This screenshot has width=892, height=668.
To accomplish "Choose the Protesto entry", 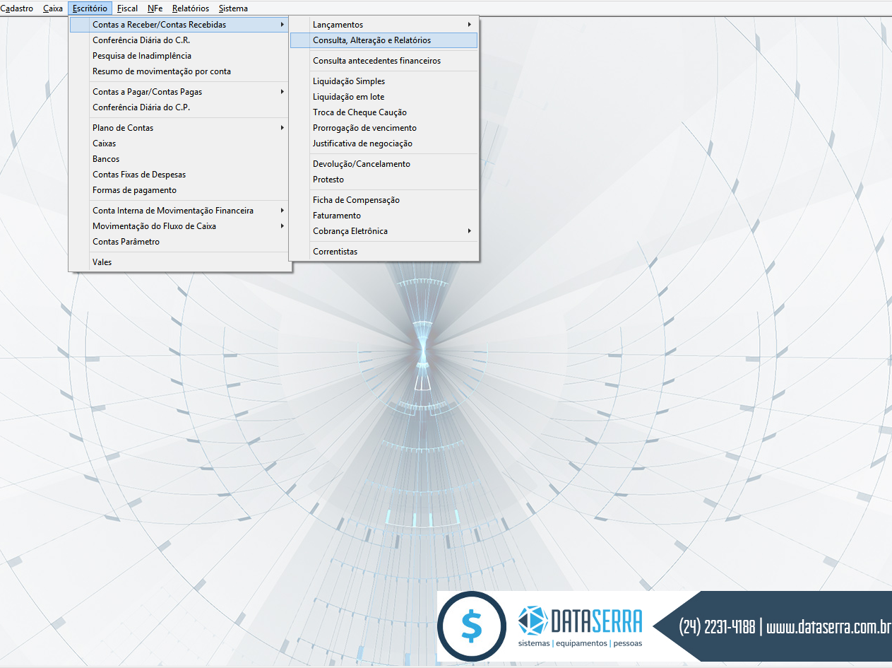I will (x=383, y=180).
